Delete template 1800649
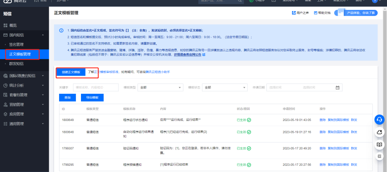The image size is (387, 172). pos(323,120)
